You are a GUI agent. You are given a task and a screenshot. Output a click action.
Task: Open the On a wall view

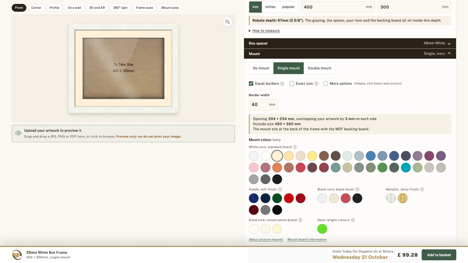tap(74, 8)
